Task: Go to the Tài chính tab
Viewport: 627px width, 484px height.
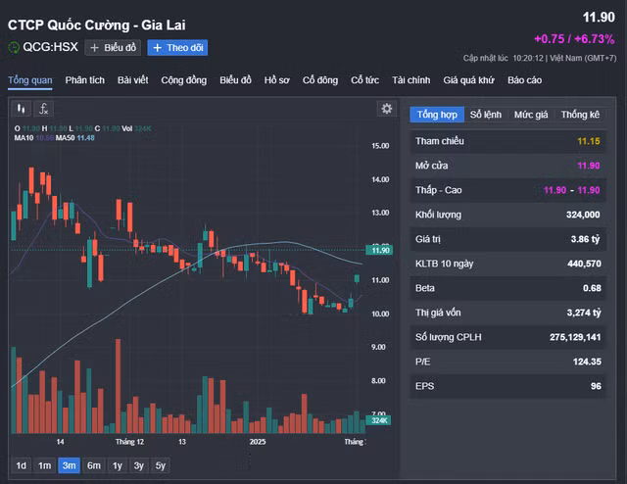Action: 410,79
